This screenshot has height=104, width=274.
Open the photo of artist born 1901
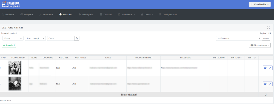tap(15, 68)
